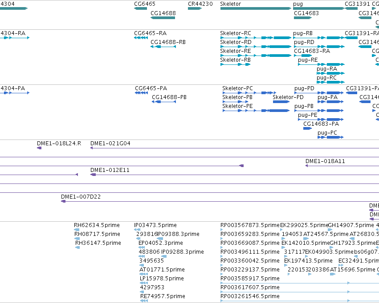Click the "IP09288.3prime" EST label
This screenshot has width=379, height=303.
183,252
